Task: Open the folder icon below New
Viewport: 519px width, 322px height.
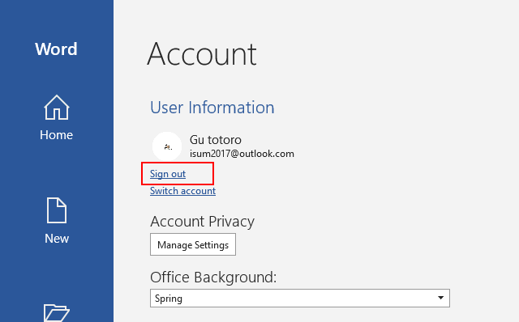Action: tap(57, 312)
